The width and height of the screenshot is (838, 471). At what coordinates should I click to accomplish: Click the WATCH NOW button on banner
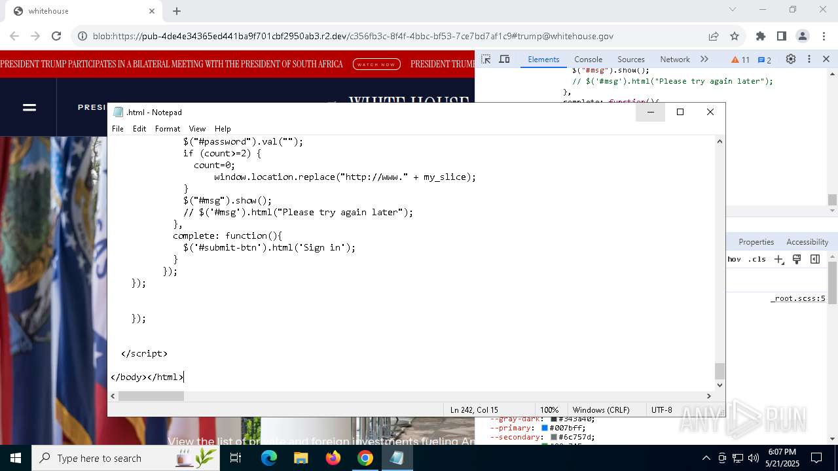coord(376,64)
